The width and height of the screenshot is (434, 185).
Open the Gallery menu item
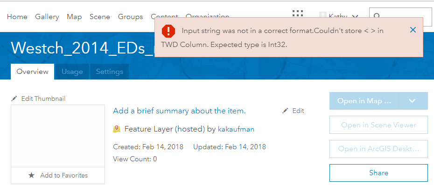click(x=47, y=17)
